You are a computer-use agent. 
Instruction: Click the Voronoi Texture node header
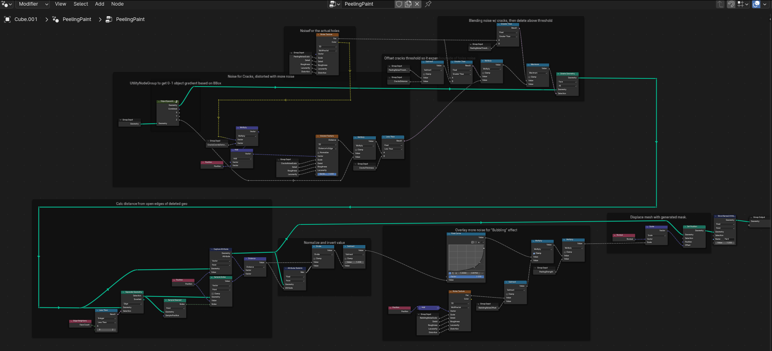coord(327,136)
